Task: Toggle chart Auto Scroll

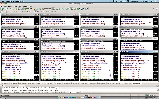Action: [x=72, y=9]
